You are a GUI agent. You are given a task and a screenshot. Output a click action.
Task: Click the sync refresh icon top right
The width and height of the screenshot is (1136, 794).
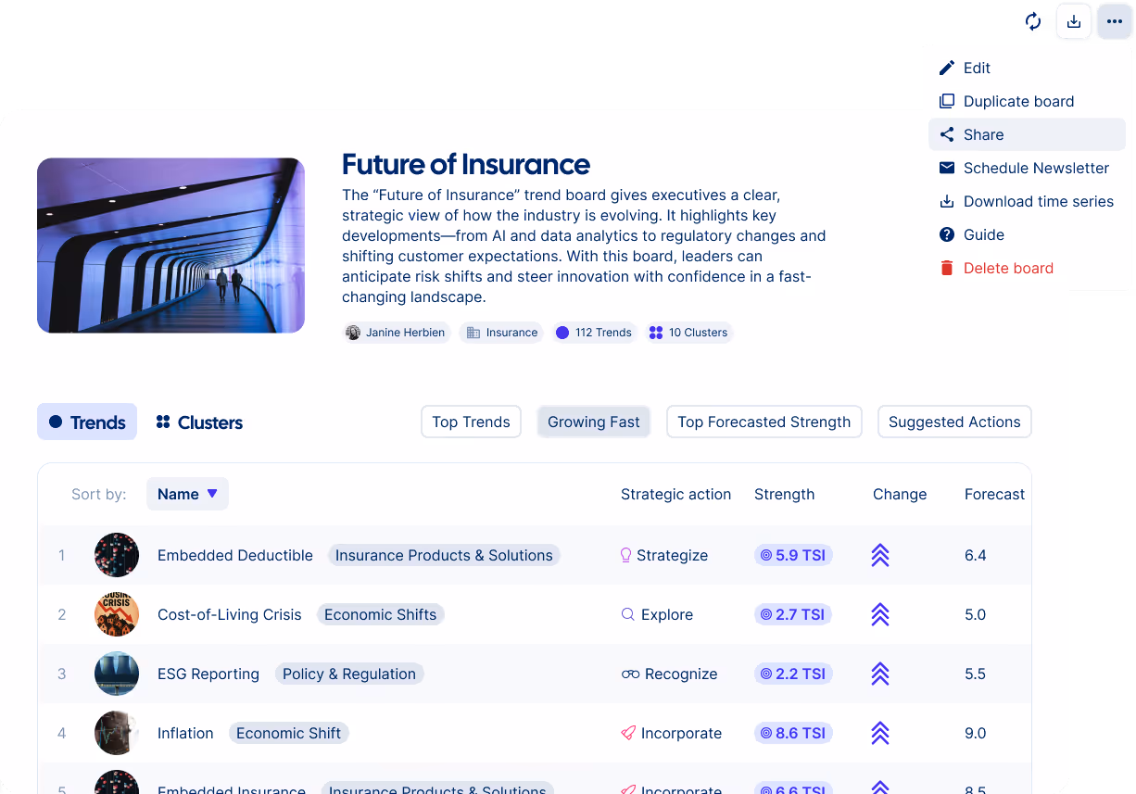pyautogui.click(x=1032, y=21)
